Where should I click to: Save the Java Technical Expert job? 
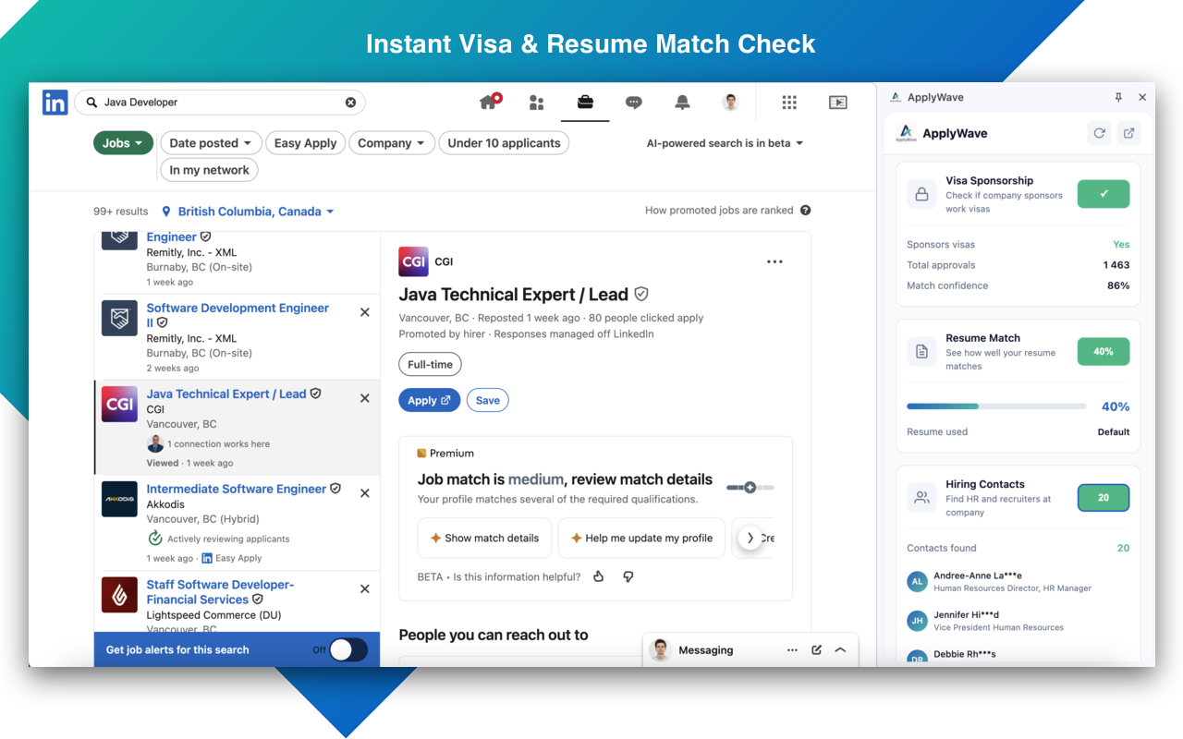[488, 400]
